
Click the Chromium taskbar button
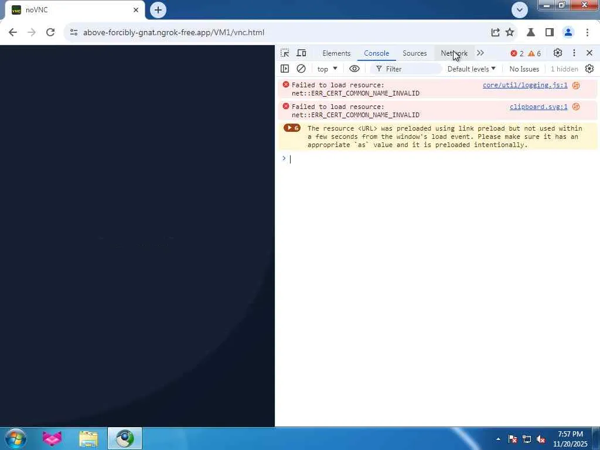click(125, 438)
